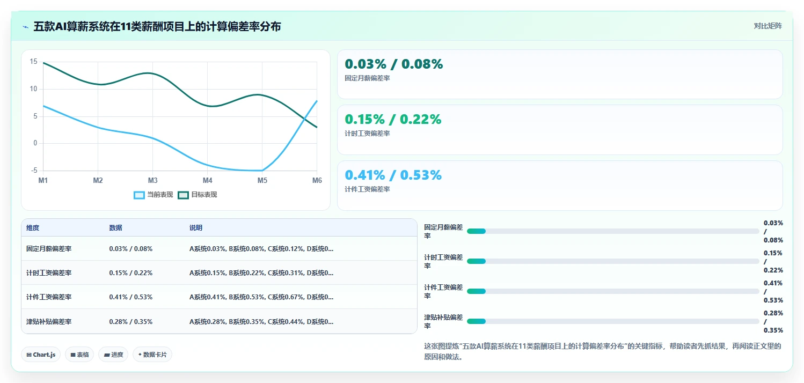Click the 说明 column header

point(196,228)
